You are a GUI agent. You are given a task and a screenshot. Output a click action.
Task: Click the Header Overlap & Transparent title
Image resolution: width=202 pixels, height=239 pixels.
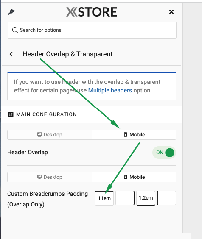click(x=67, y=54)
